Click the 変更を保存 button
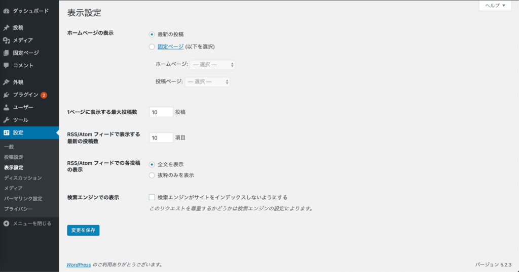Viewport: 519px width, 272px height. coord(83,230)
